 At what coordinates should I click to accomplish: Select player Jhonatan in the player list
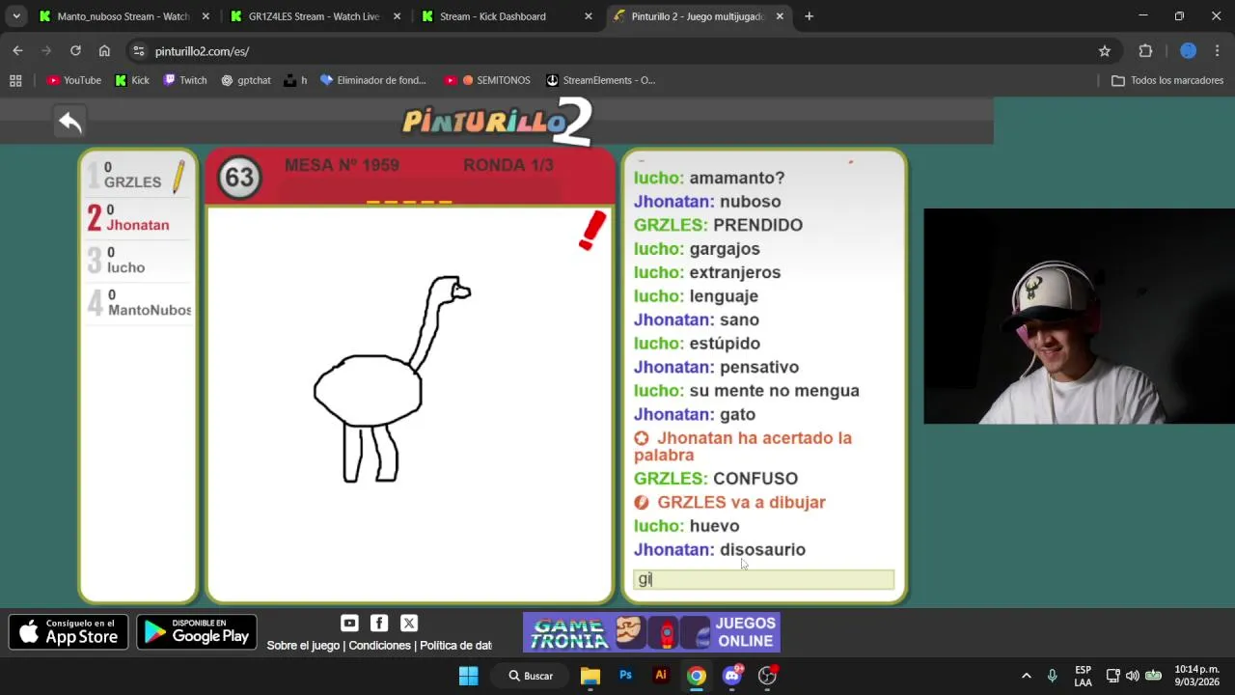[138, 217]
